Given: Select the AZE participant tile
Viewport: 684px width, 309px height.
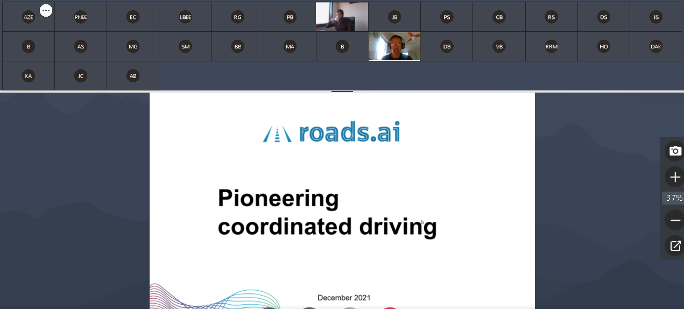Looking at the screenshot, I should tap(29, 17).
